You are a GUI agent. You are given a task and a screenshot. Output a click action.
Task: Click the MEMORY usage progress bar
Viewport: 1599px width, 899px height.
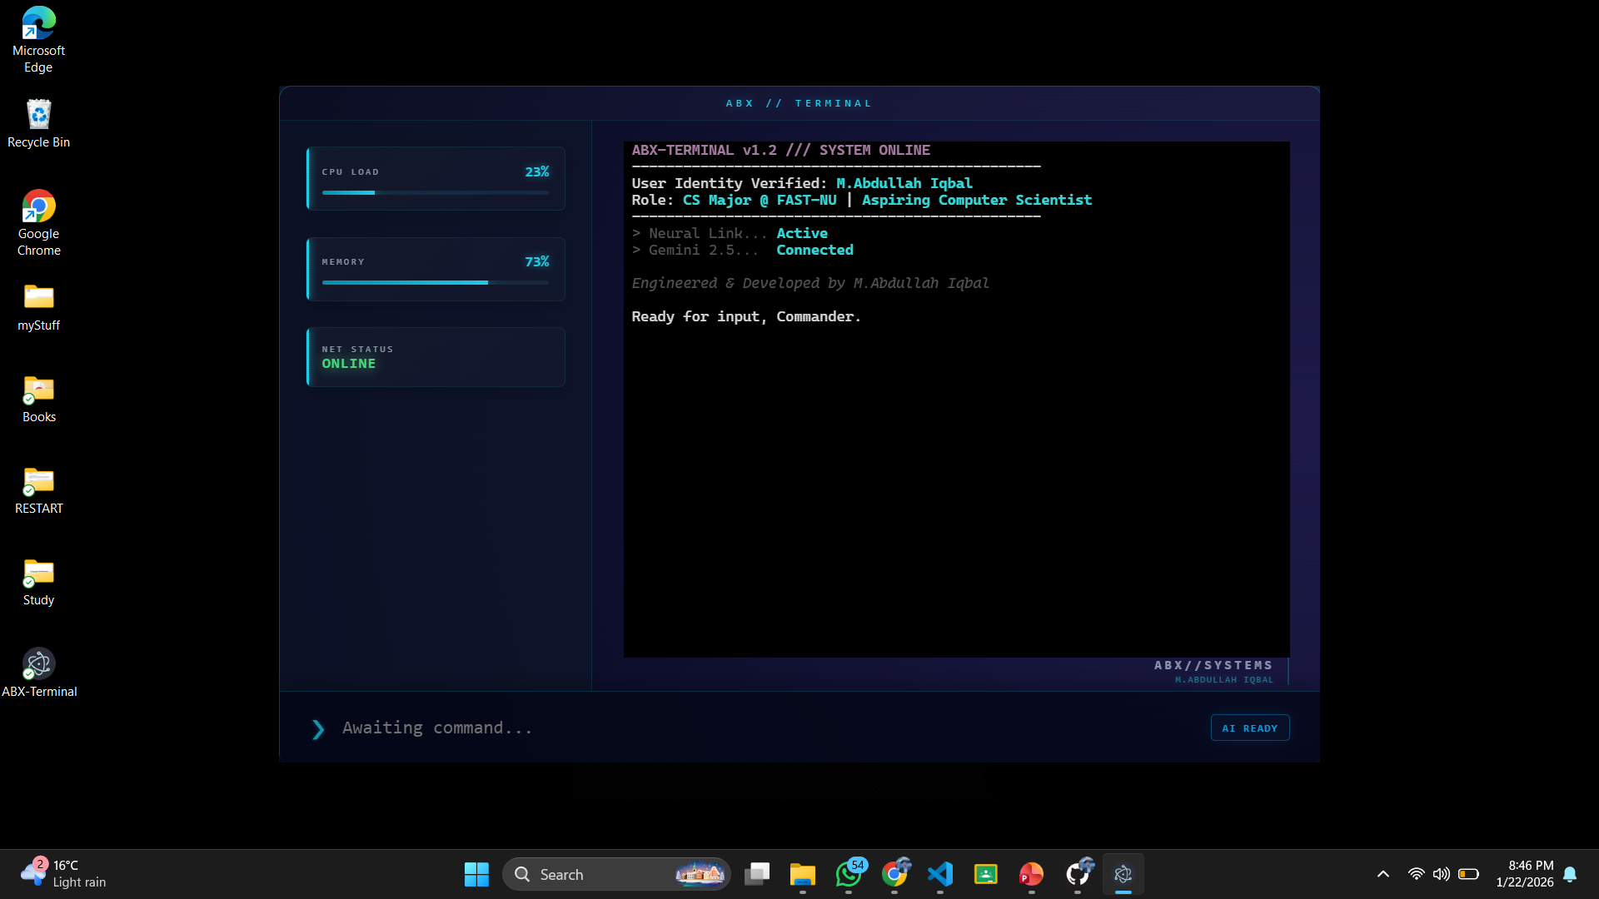coord(435,283)
